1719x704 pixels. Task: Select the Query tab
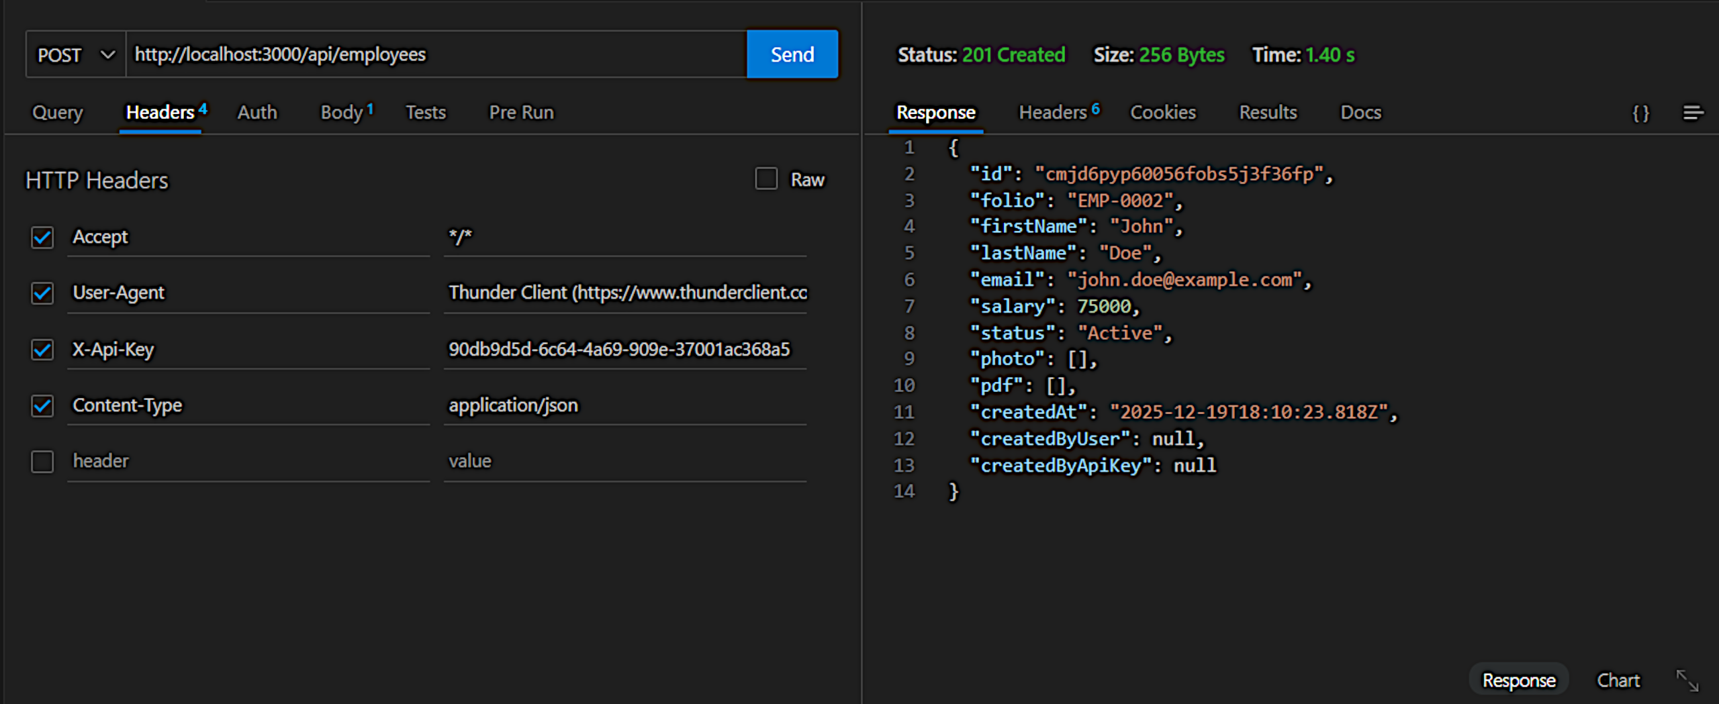tap(57, 112)
